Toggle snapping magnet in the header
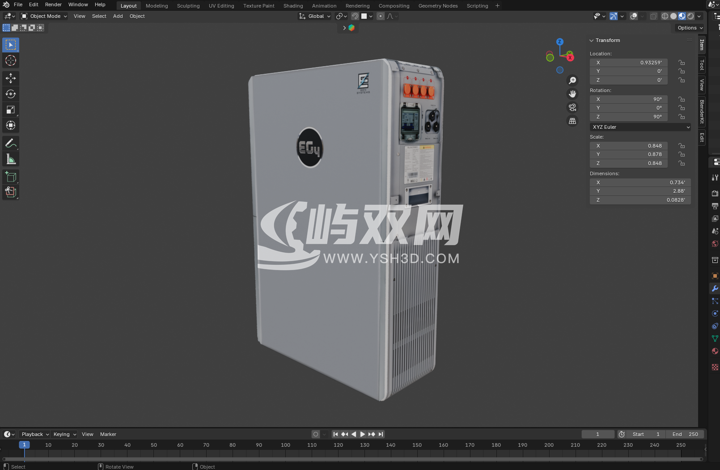The image size is (720, 470). click(355, 16)
